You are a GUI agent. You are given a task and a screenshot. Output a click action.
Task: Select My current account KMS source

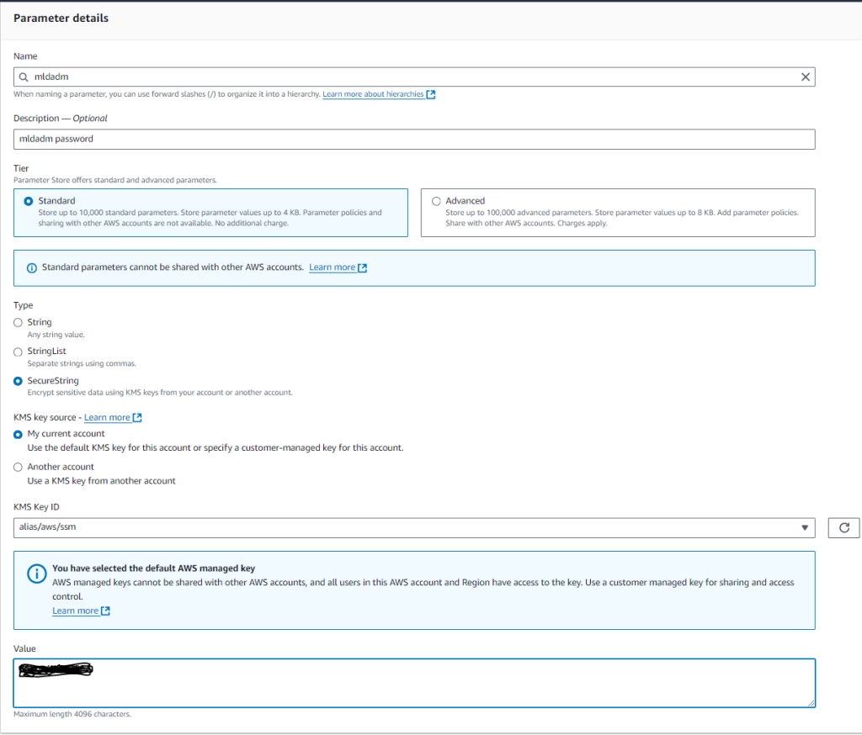point(18,434)
